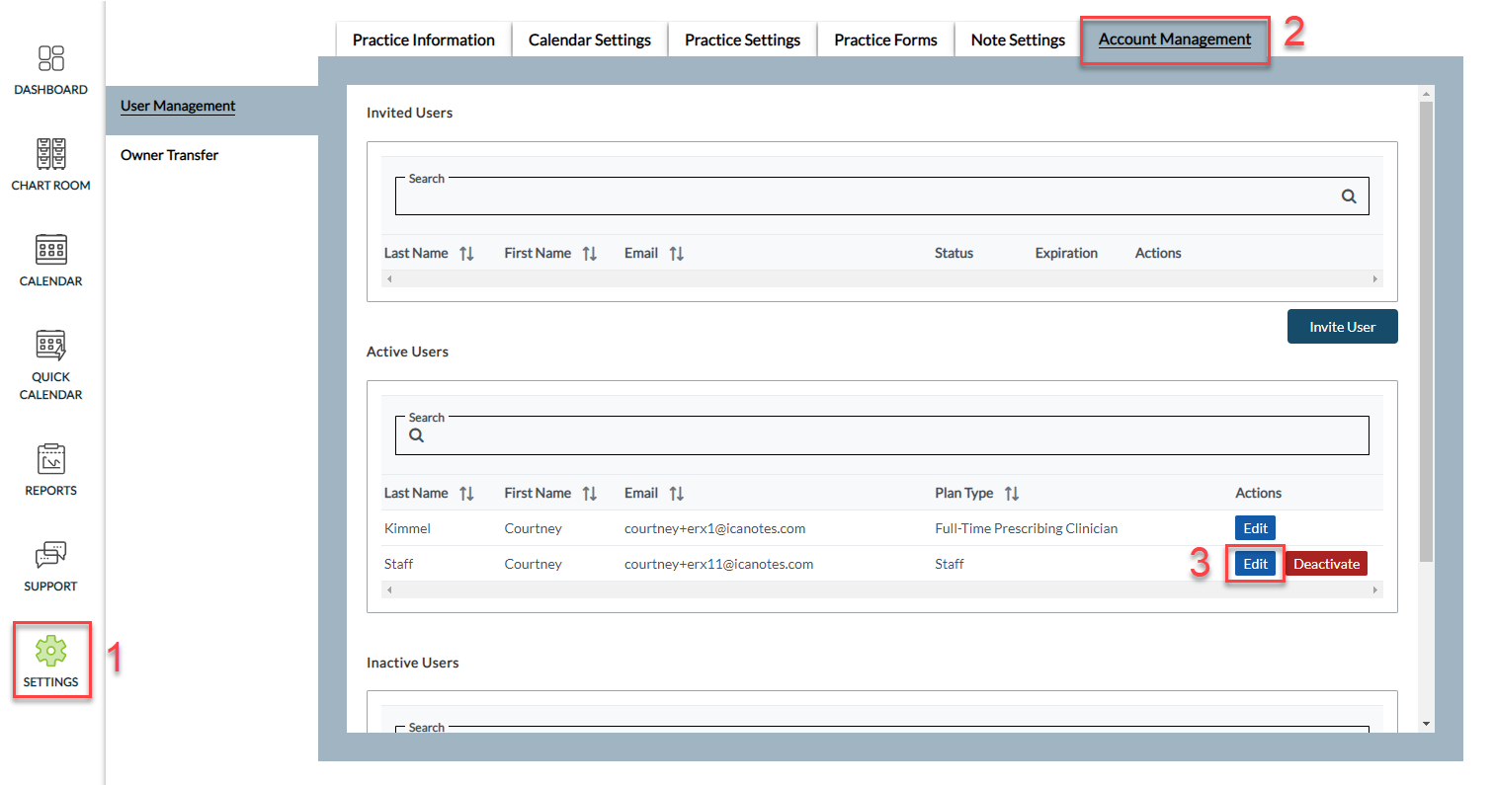This screenshot has width=1495, height=785.
Task: Deactivate the Courtney Staff user
Action: coord(1326,564)
